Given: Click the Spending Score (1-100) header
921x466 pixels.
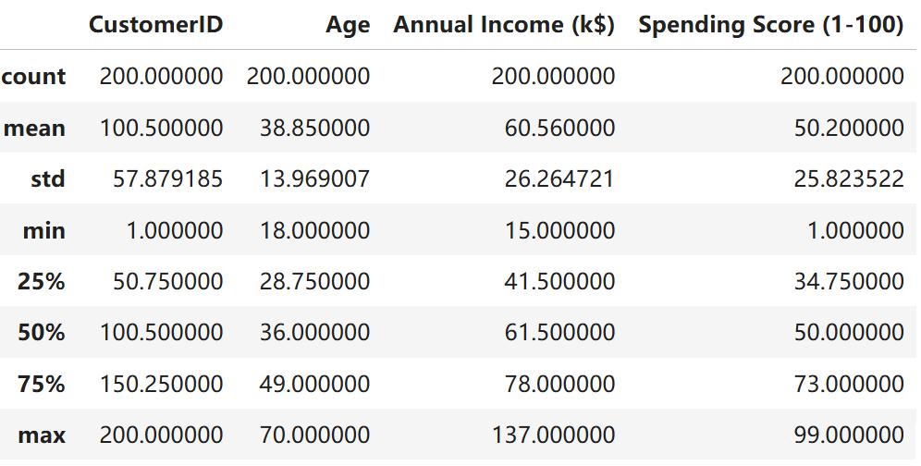Looking at the screenshot, I should tap(770, 25).
